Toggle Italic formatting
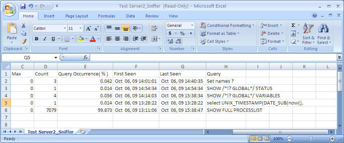Image resolution: width=344 pixels, height=143 pixels. coord(45,39)
